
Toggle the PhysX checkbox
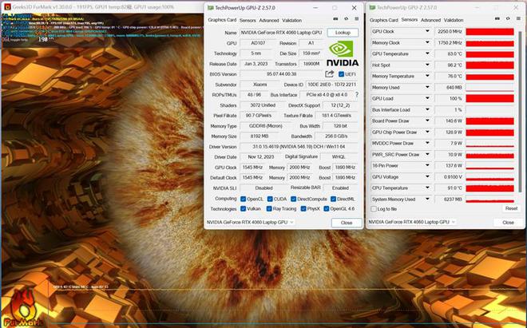pos(303,209)
